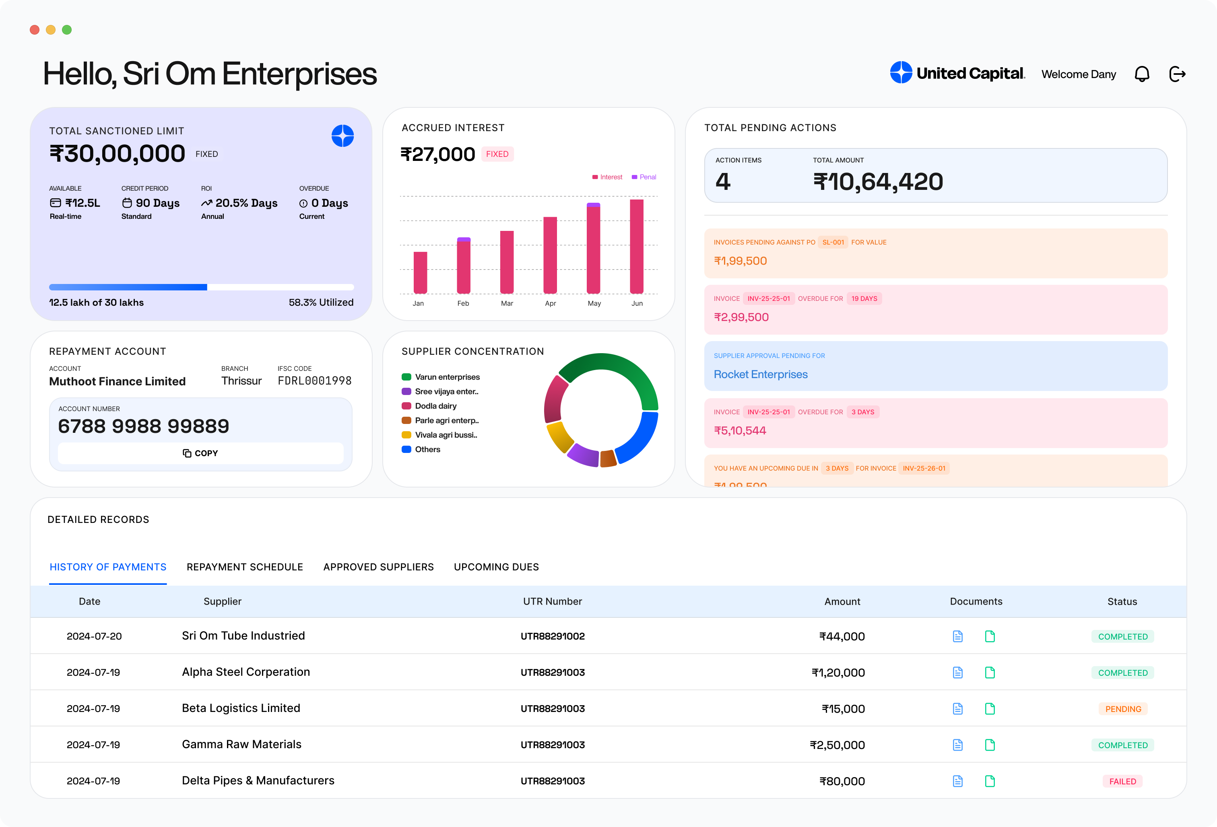Click the Parle agri brown legend swatch
The height and width of the screenshot is (827, 1217).
[x=406, y=420]
